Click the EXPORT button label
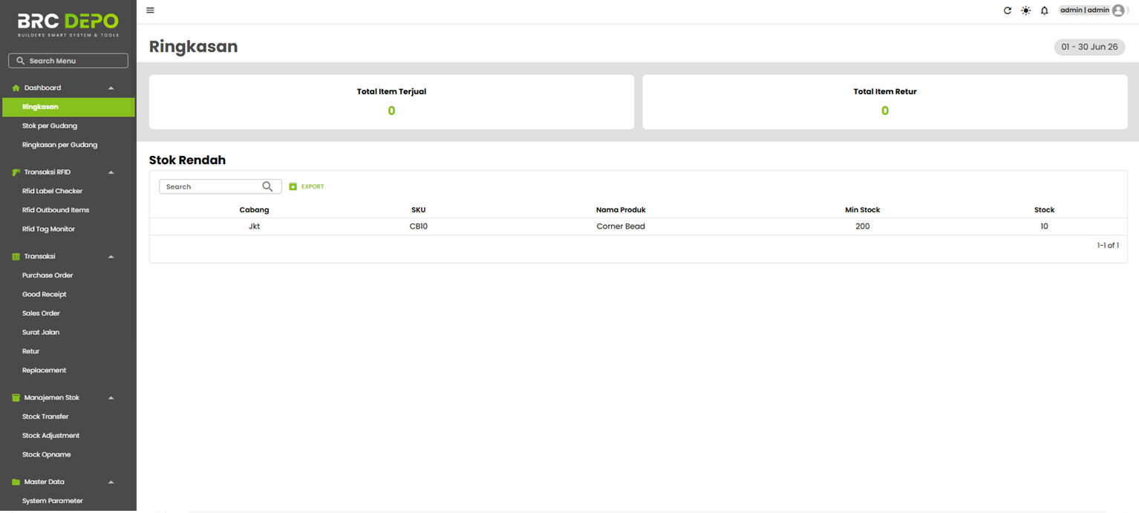Image resolution: width=1139 pixels, height=513 pixels. click(x=313, y=186)
